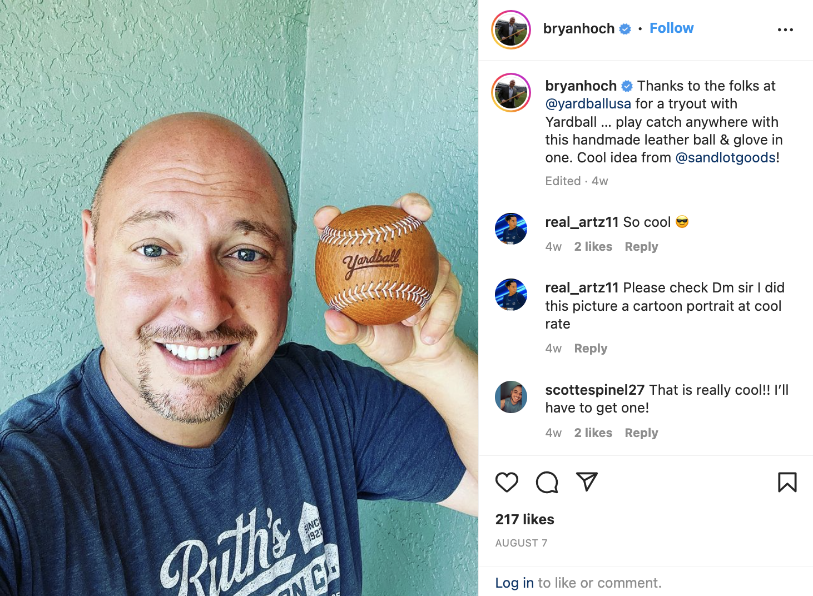Reply to the 'Please check Dm' comment

click(591, 349)
